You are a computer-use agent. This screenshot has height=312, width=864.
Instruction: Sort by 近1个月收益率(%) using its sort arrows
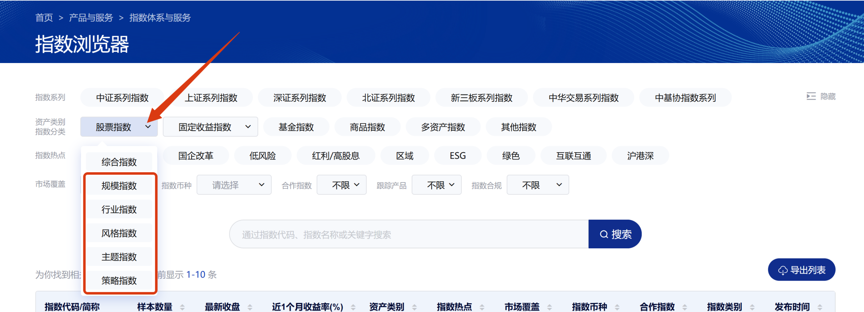[x=353, y=307]
